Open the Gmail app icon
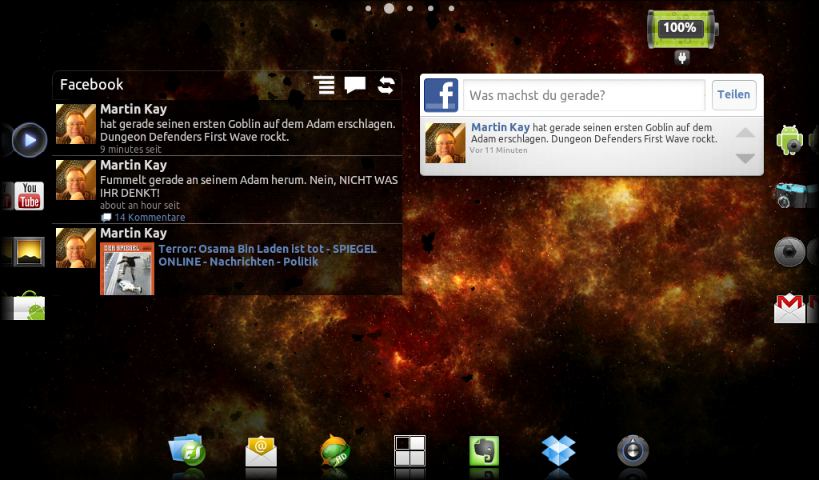 coord(790,308)
